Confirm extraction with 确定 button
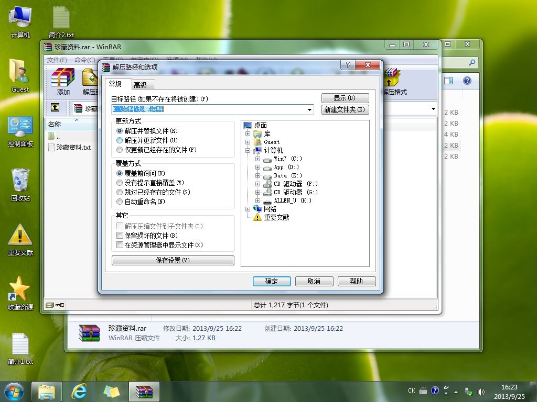The width and height of the screenshot is (537, 402). (272, 281)
